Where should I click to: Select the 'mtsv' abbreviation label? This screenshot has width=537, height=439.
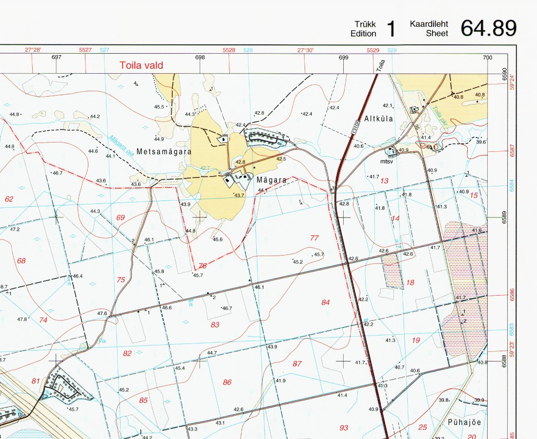386,161
